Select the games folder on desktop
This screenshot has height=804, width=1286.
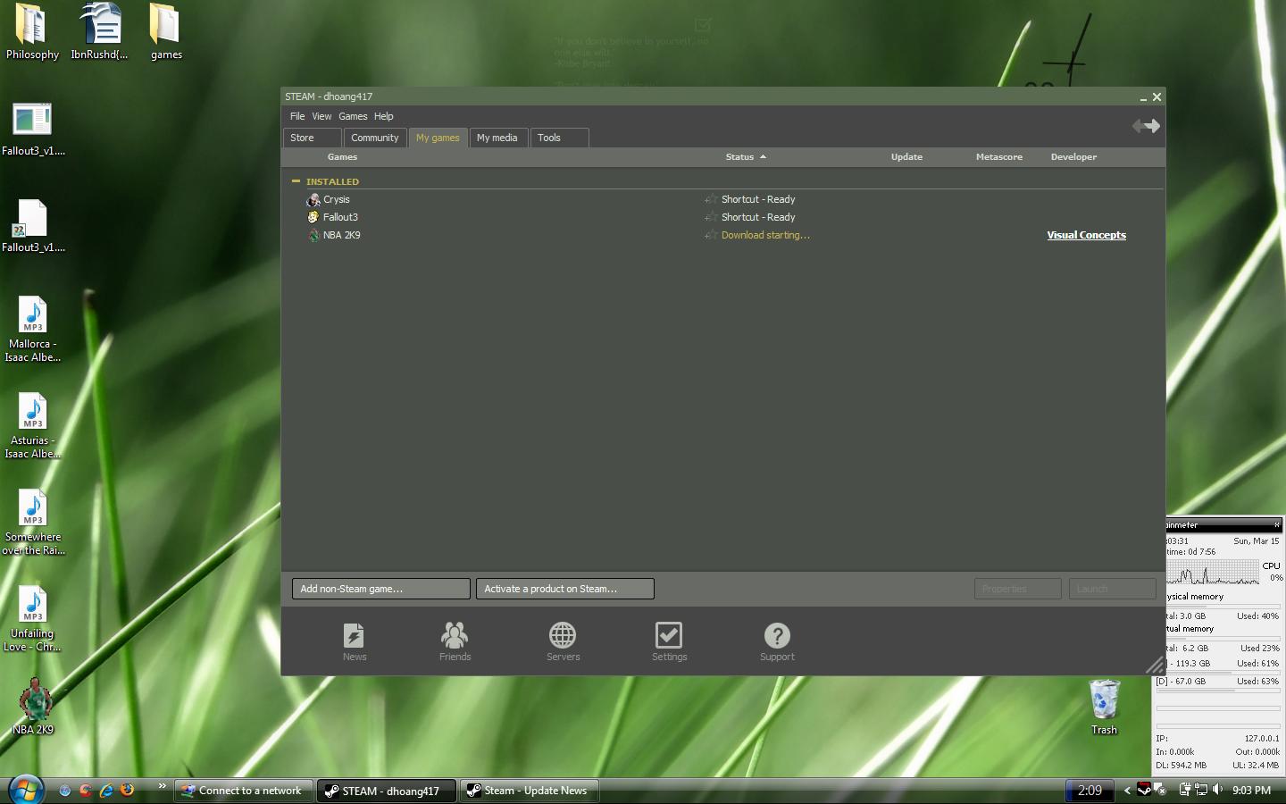166,32
